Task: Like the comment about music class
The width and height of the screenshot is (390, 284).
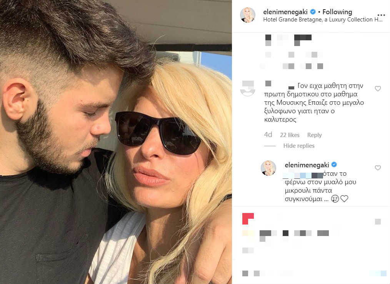Action: 378,88
